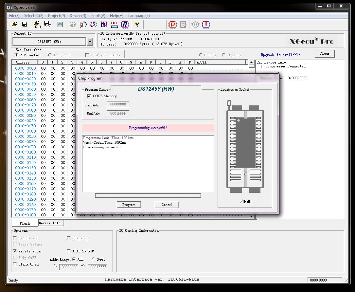355x292 pixels.
Task: Click the FF blank check icon
Action: click(x=83, y=25)
